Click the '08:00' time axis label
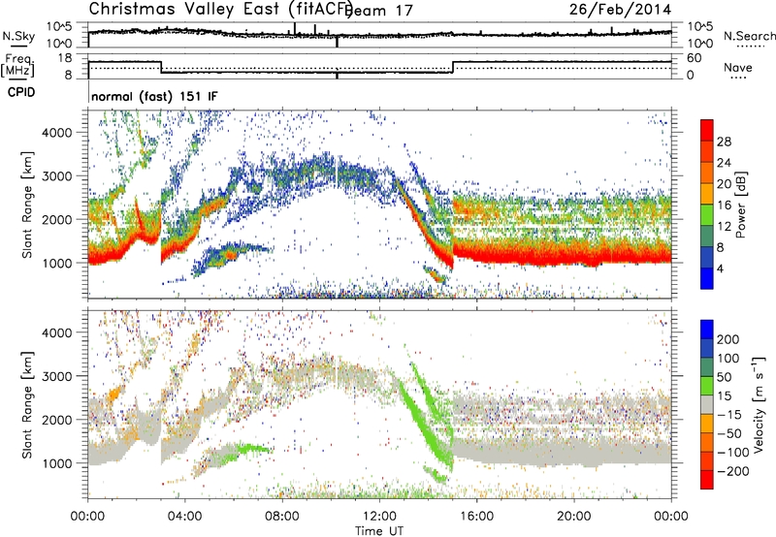Image resolution: width=776 pixels, height=537 pixels. pyautogui.click(x=282, y=517)
